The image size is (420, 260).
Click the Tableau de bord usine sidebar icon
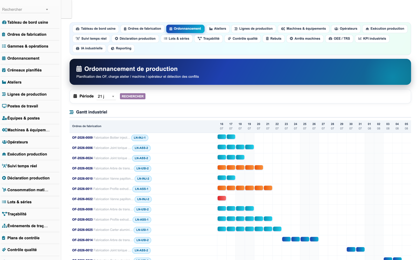[4, 22]
